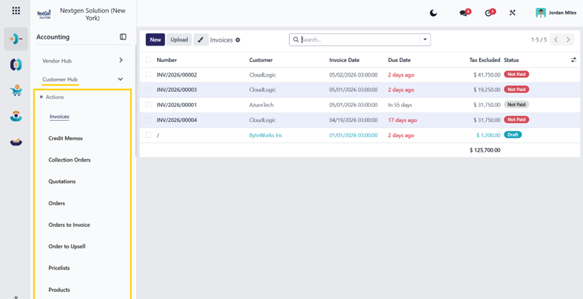Screen dimensions: 583x299
Task: Expand the Vendor Hub section
Action: 83,61
